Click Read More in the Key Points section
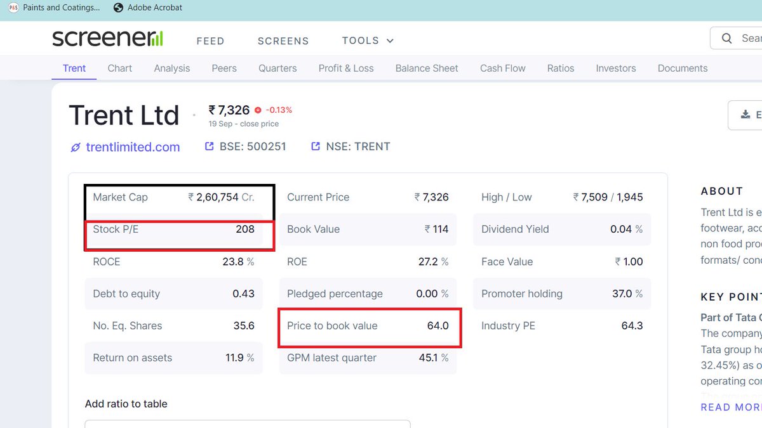 [731, 407]
